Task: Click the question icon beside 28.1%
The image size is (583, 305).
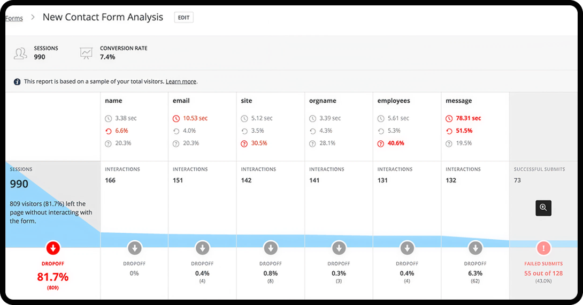Action: pyautogui.click(x=313, y=143)
